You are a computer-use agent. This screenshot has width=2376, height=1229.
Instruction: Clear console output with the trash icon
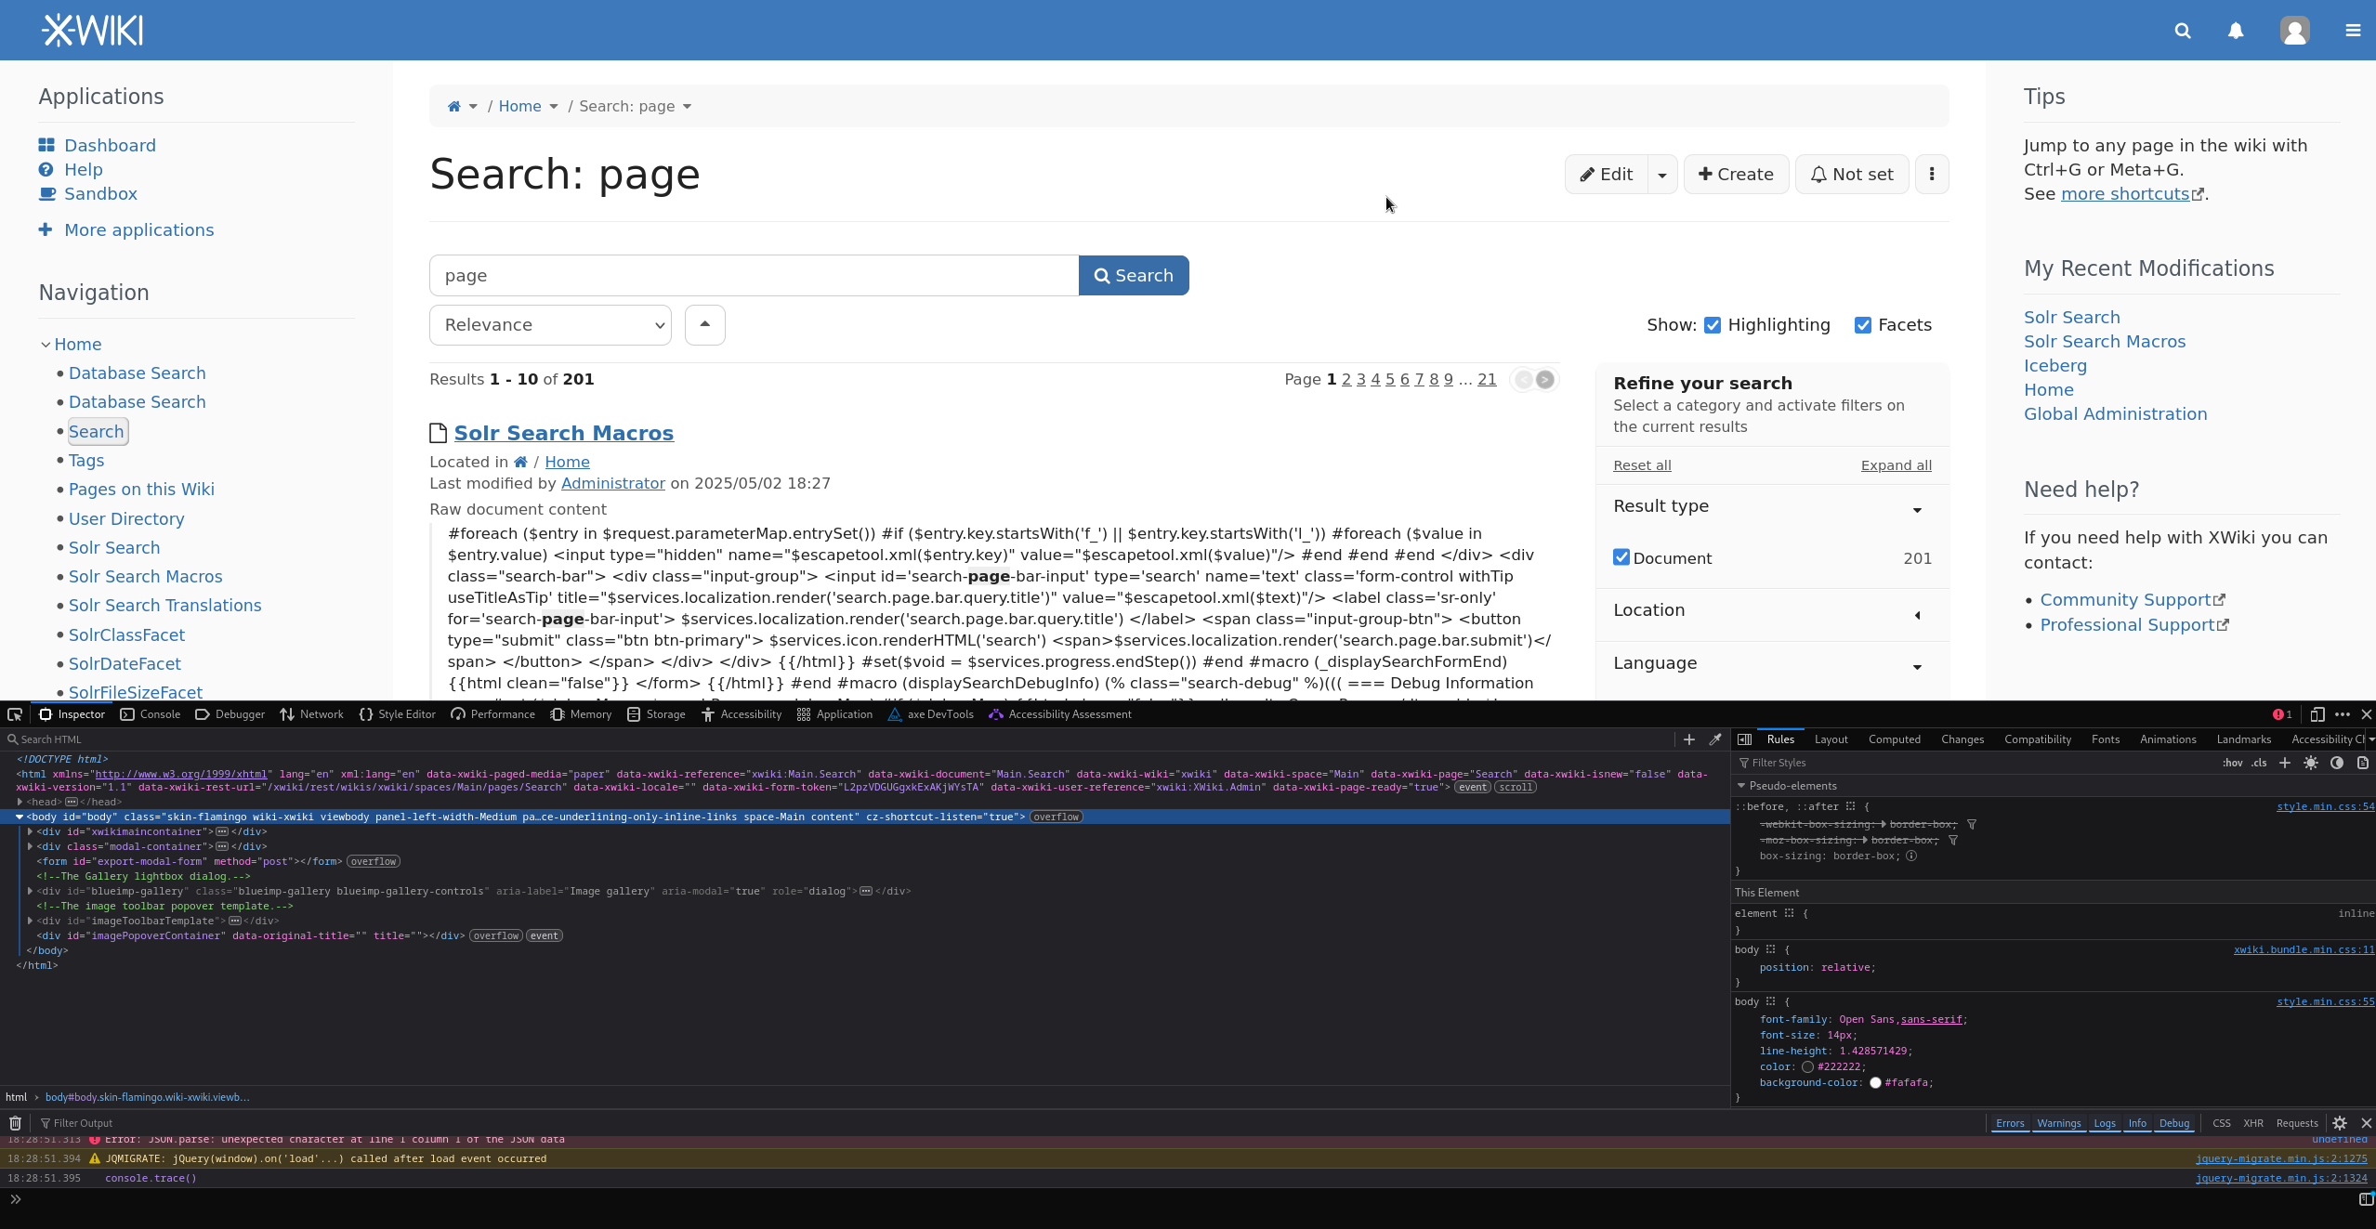pos(15,1123)
